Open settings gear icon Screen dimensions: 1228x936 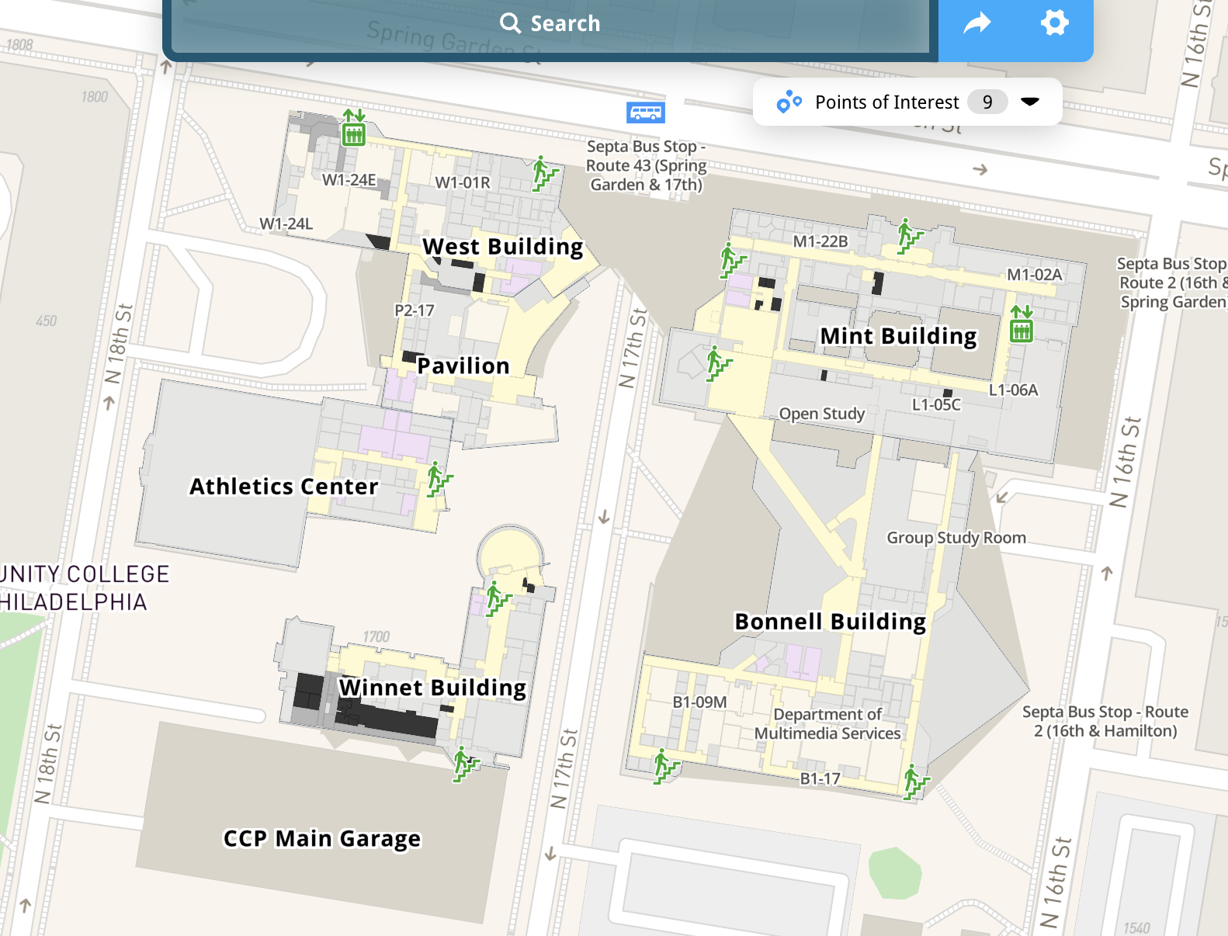[x=1054, y=23]
